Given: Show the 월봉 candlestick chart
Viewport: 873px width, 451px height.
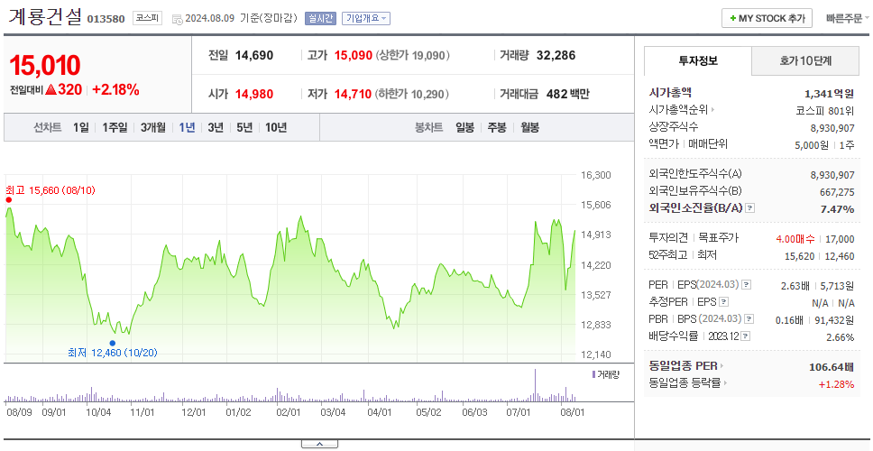Looking at the screenshot, I should tap(530, 127).
